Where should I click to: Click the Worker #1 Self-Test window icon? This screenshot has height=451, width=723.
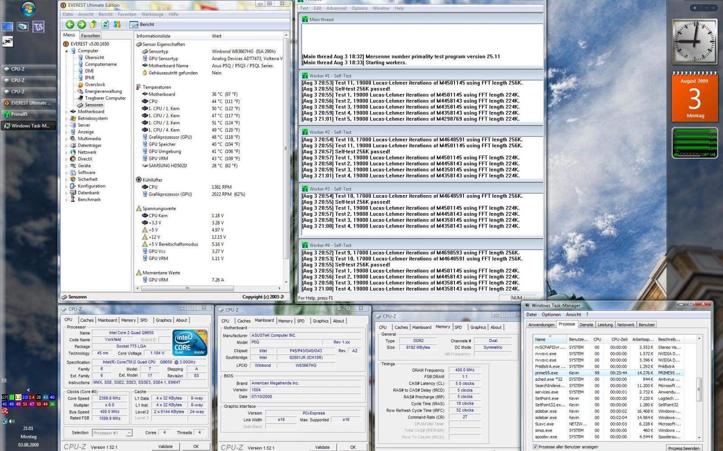coord(305,76)
